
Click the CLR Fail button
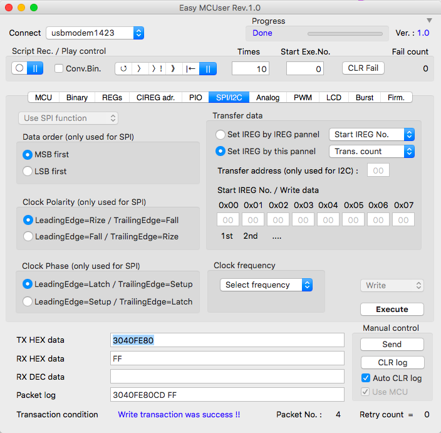coord(363,68)
